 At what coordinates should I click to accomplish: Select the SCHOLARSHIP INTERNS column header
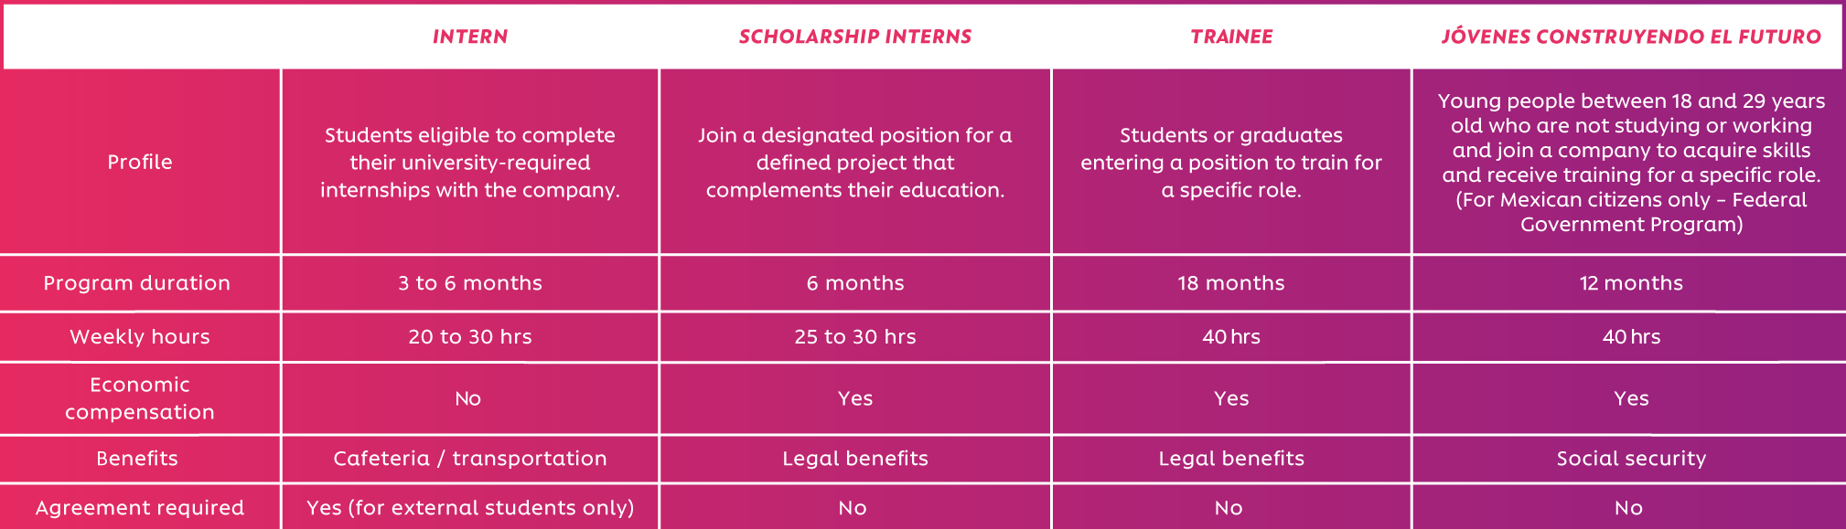coord(855,37)
